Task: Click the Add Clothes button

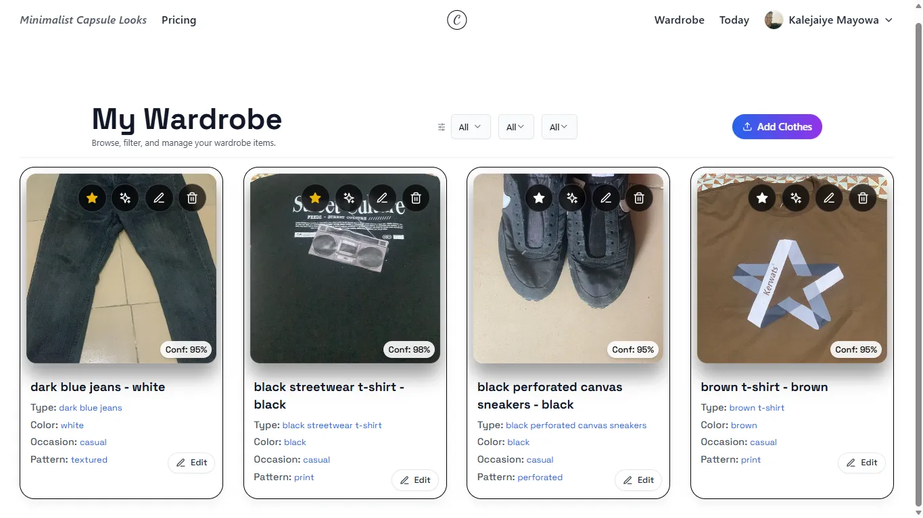Action: pos(777,127)
